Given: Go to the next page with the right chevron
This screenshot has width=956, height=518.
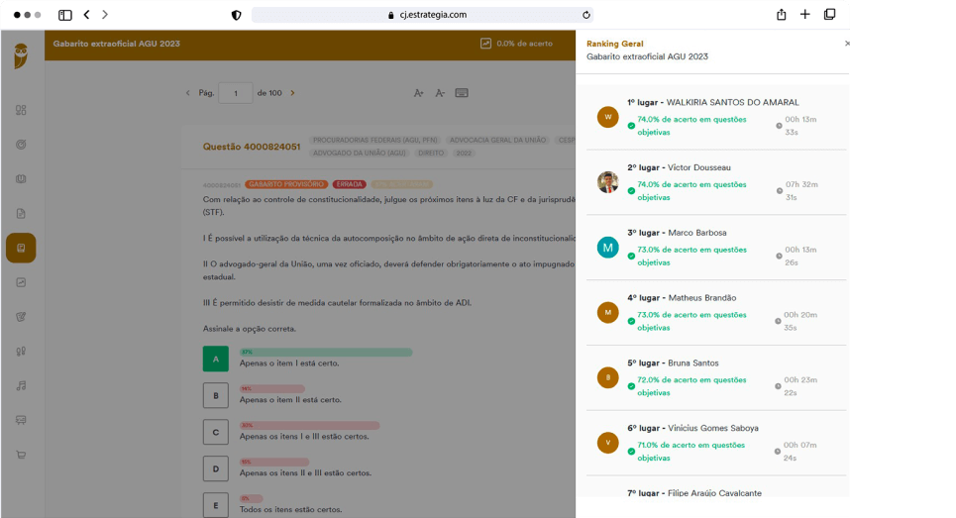Looking at the screenshot, I should 292,93.
